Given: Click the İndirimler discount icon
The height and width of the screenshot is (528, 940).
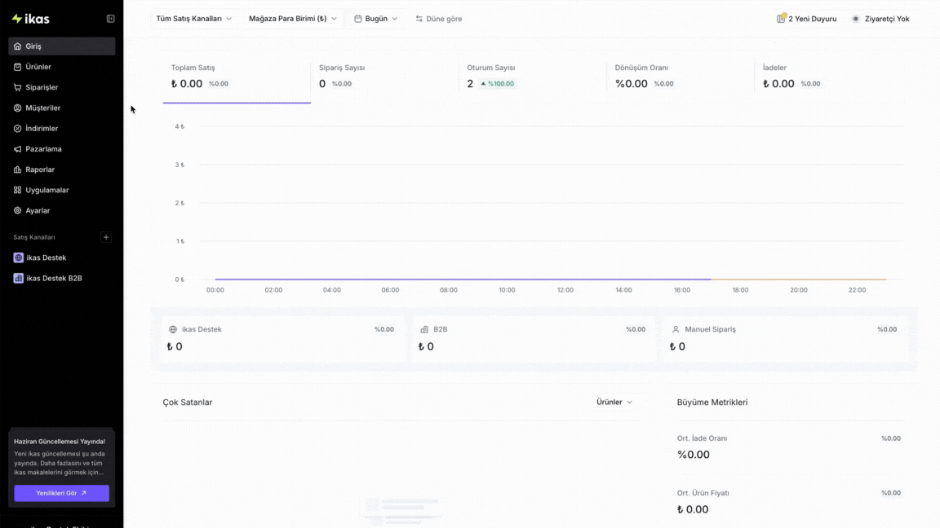Looking at the screenshot, I should [17, 128].
